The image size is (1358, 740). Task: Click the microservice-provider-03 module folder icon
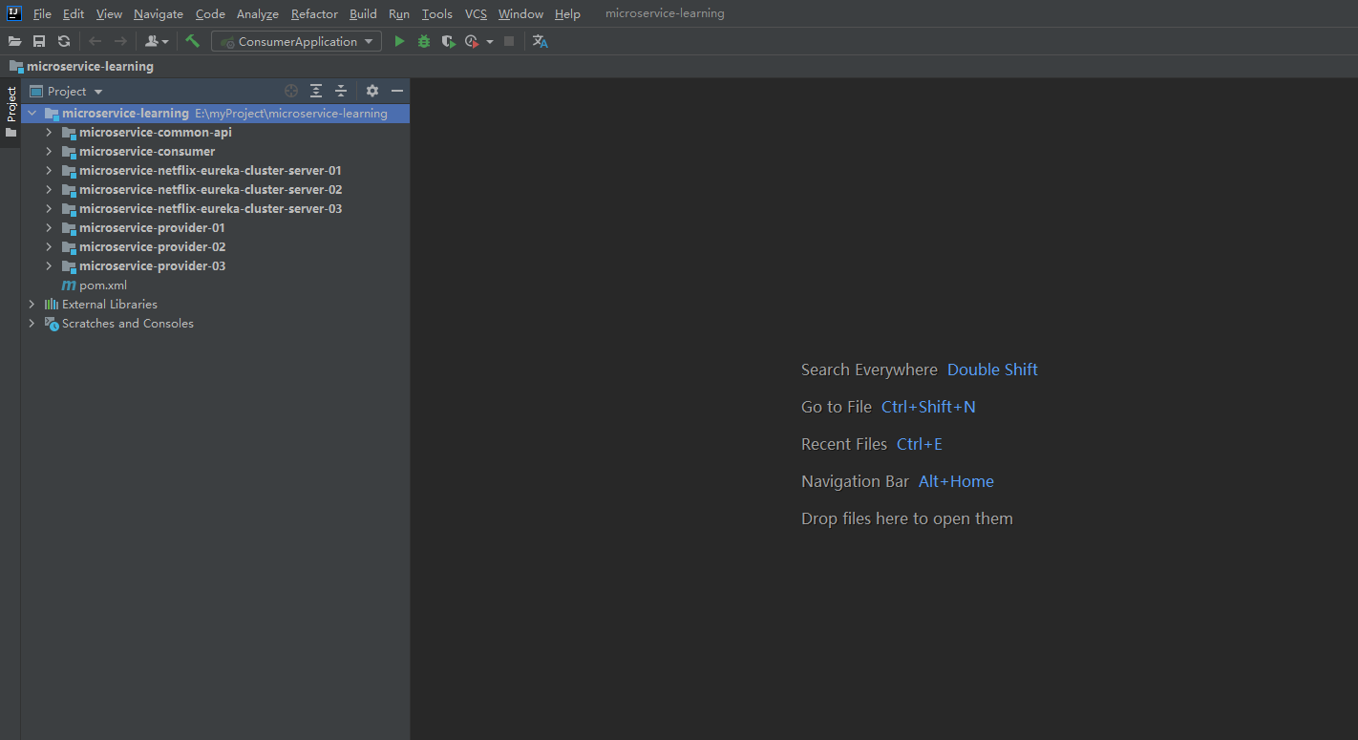pyautogui.click(x=69, y=266)
